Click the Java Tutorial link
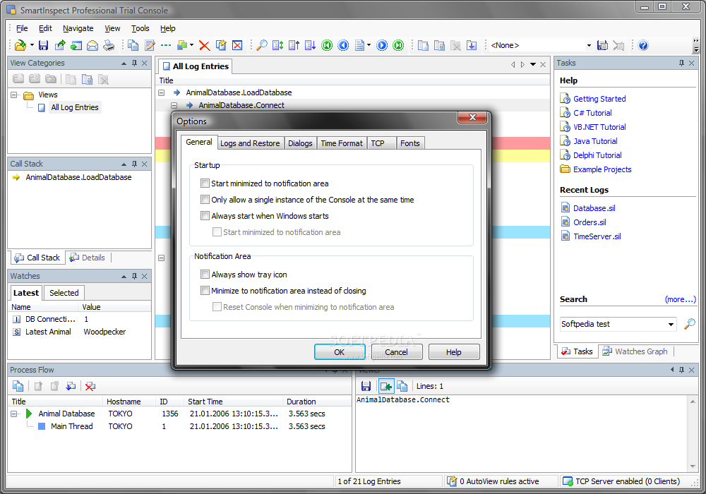Screen dimensions: 706x494 594,141
